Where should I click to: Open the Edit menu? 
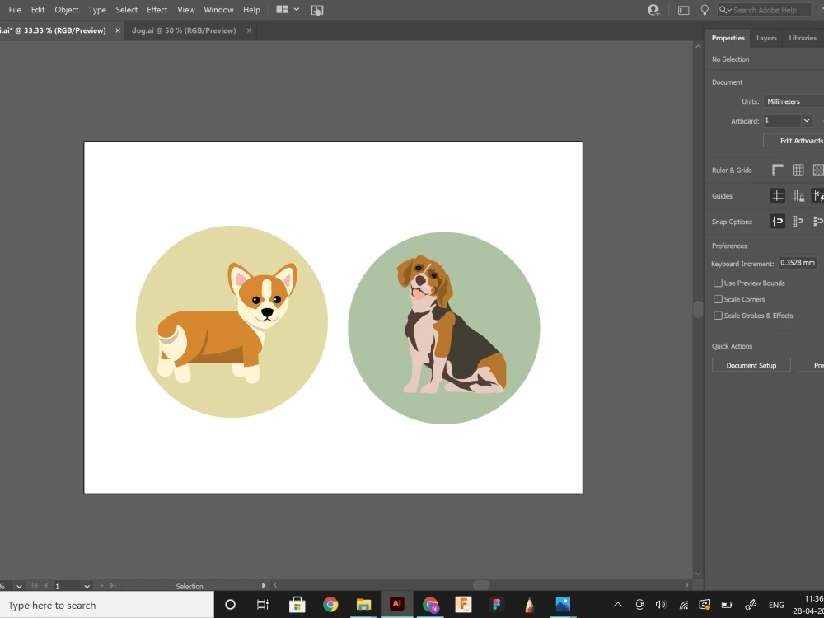click(x=38, y=9)
